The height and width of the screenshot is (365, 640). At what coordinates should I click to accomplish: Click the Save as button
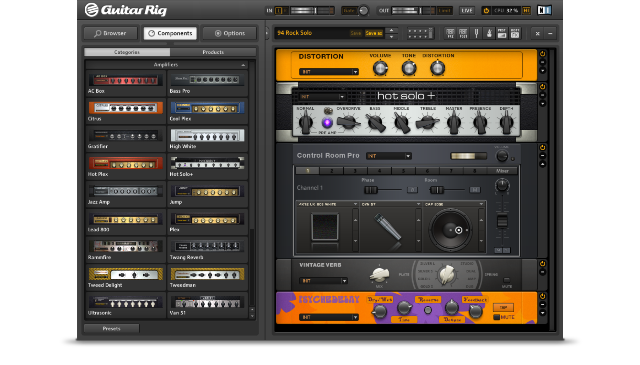pyautogui.click(x=374, y=33)
